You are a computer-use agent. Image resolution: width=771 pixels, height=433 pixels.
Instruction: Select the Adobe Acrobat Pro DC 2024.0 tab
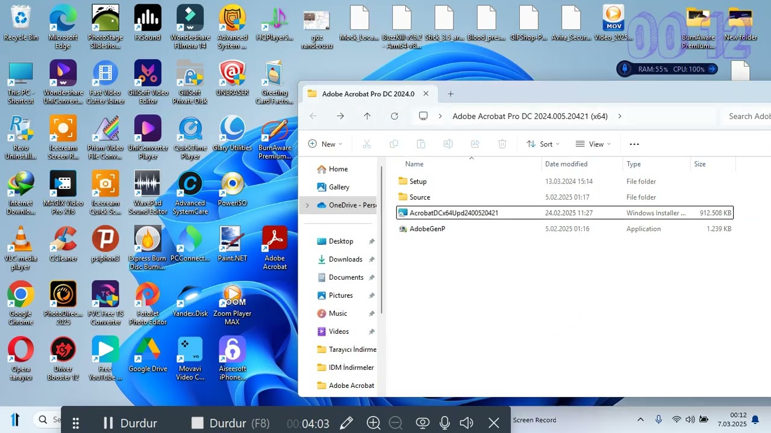[x=368, y=94]
